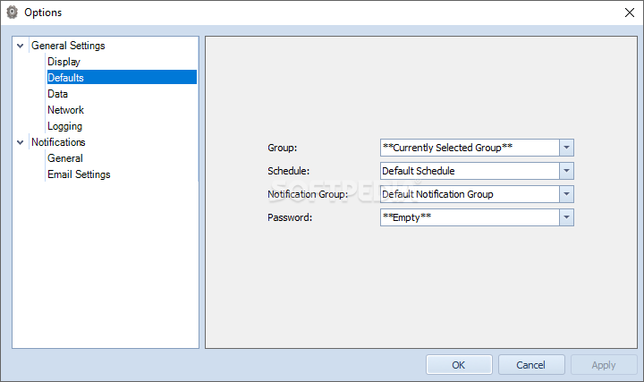The height and width of the screenshot is (382, 644).
Task: Select the Defaults tree item
Action: pyautogui.click(x=65, y=78)
